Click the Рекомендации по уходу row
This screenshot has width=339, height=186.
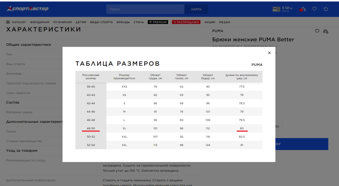coord(26,160)
